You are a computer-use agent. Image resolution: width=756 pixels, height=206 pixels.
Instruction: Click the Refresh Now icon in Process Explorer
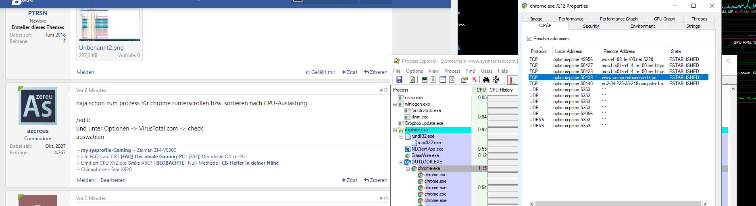[412, 80]
